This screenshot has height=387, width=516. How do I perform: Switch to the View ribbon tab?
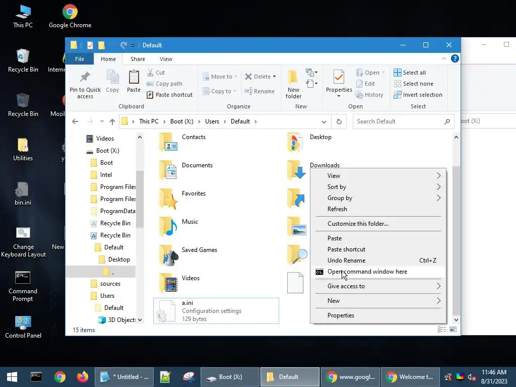pyautogui.click(x=166, y=59)
